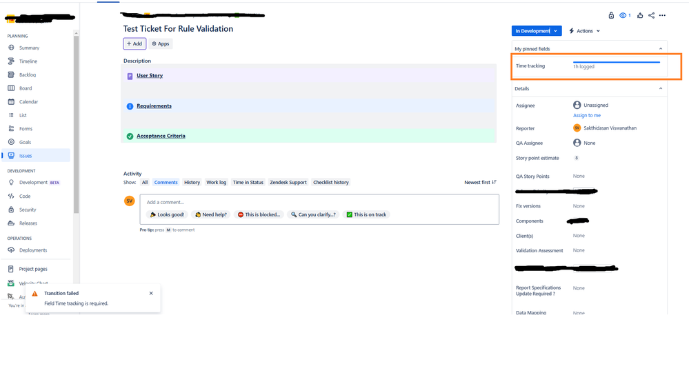The width and height of the screenshot is (689, 373).
Task: Open Code in sidebar
Action: 25,196
